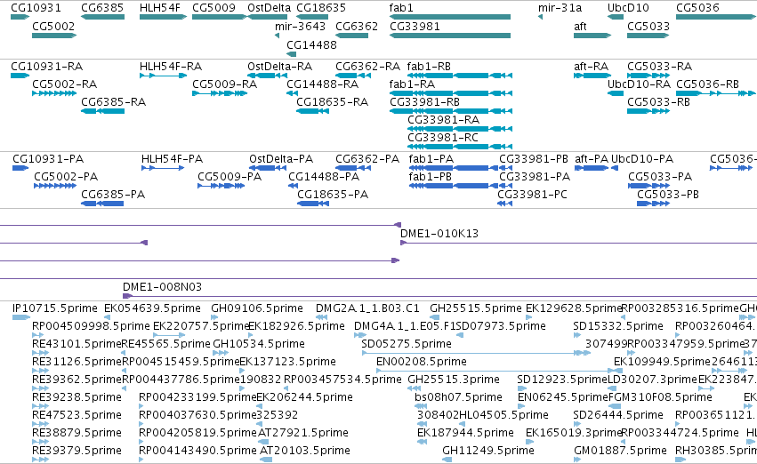This screenshot has width=757, height=464.
Task: Click the aft gene label
Action: pos(580,26)
